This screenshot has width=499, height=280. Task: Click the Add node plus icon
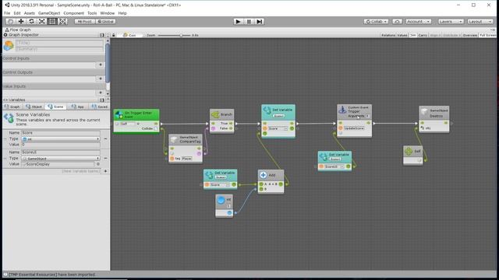(264, 175)
